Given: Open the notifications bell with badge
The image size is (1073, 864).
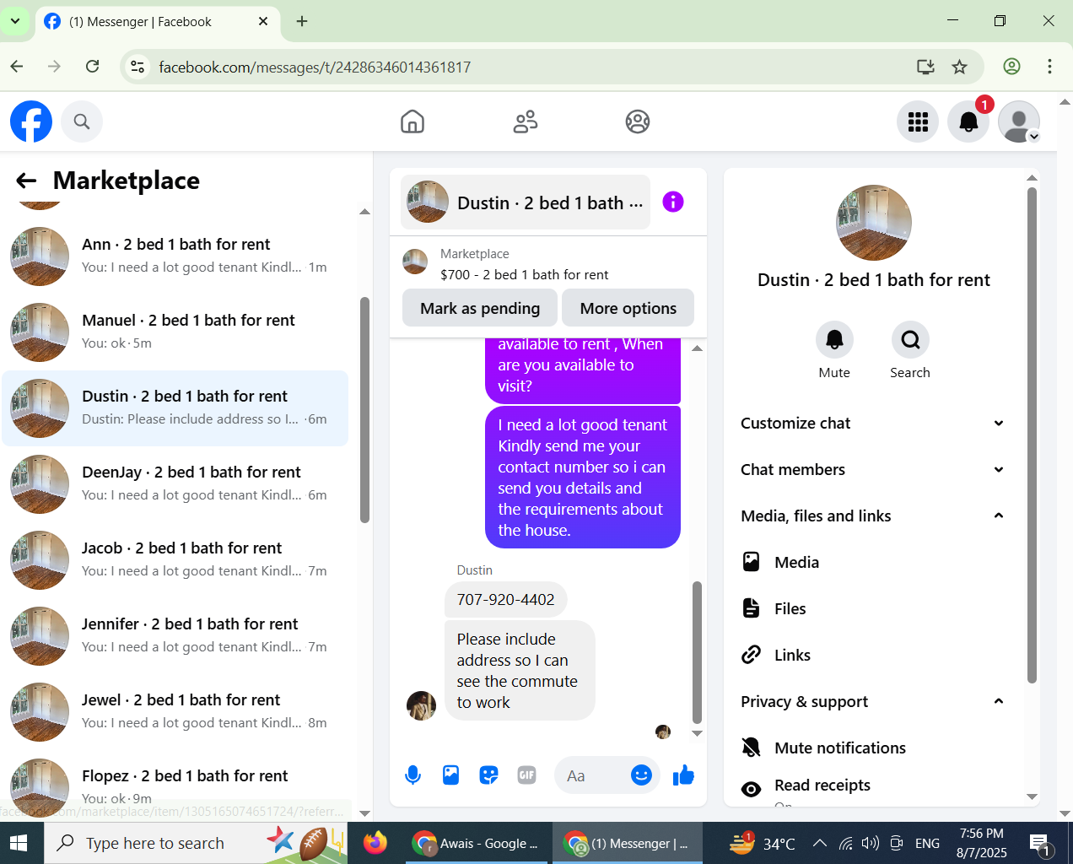Looking at the screenshot, I should 968,121.
